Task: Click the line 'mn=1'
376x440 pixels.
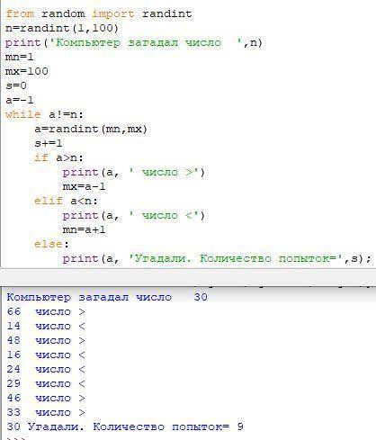Action: [x=20, y=57]
